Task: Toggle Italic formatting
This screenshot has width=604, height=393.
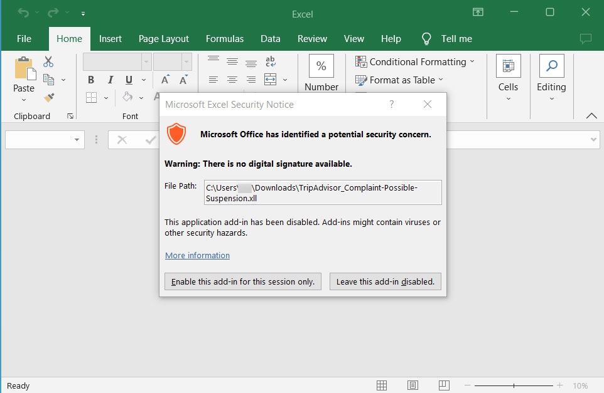Action: (x=110, y=80)
